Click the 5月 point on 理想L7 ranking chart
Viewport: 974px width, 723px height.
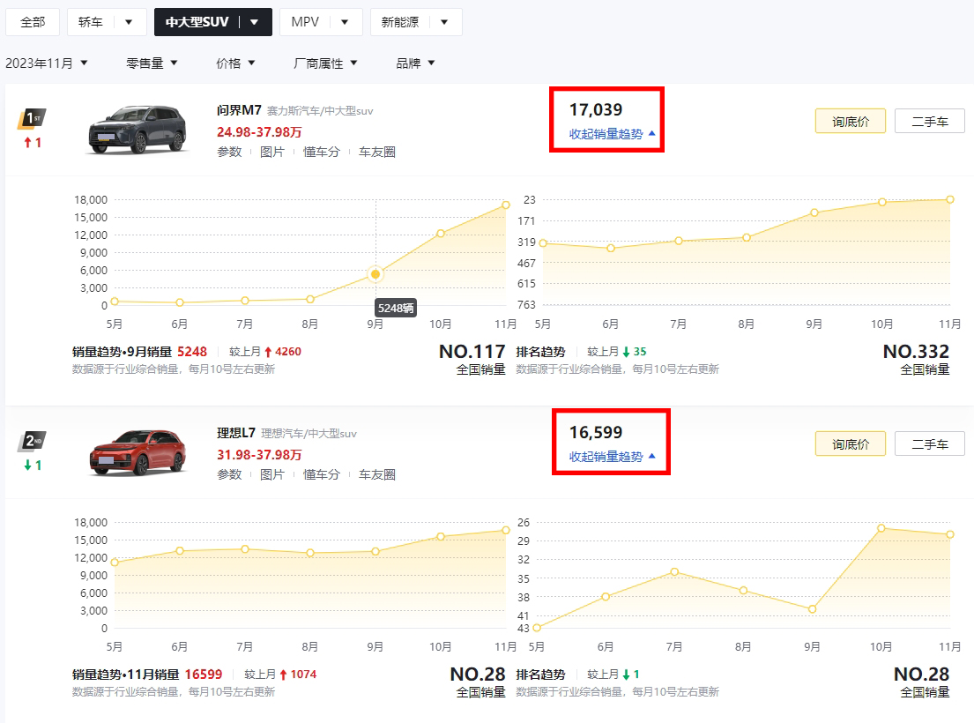tap(537, 628)
